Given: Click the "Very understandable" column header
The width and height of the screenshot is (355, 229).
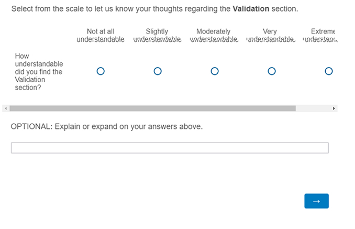Looking at the screenshot, I should click(x=270, y=36).
